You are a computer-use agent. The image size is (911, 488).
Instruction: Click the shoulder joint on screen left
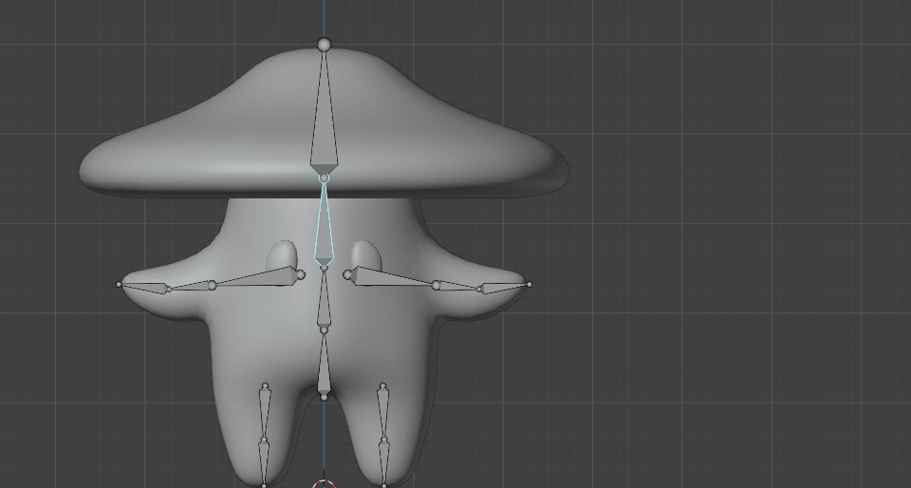pyautogui.click(x=301, y=275)
